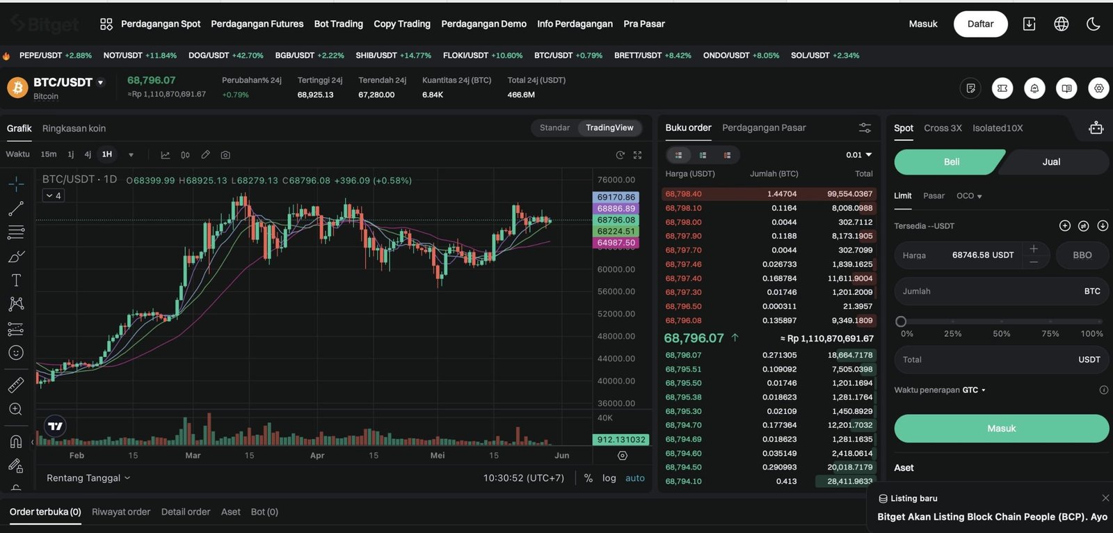Open the 0.01 price precision dropdown
The image size is (1113, 533).
pos(859,155)
